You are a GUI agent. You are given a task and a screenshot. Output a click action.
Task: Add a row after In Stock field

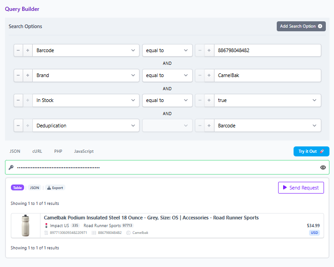point(28,100)
